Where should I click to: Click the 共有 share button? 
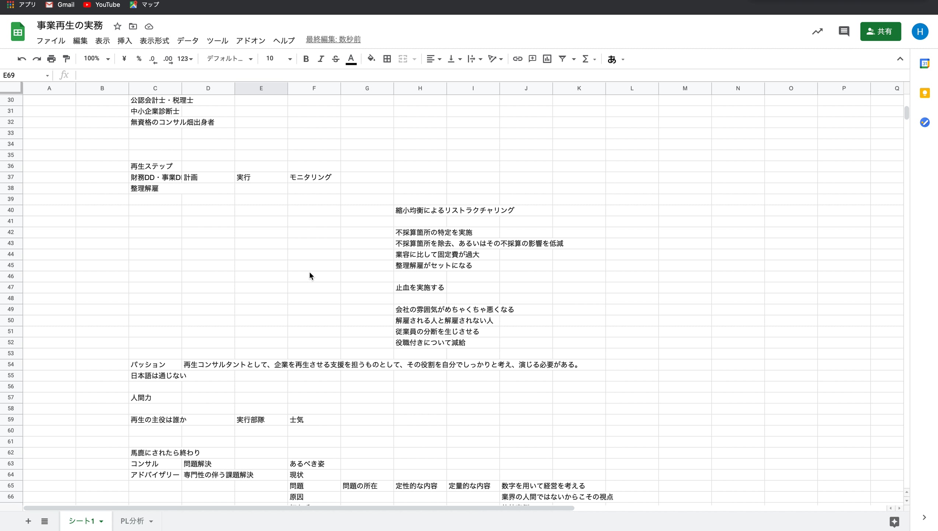[x=880, y=31]
